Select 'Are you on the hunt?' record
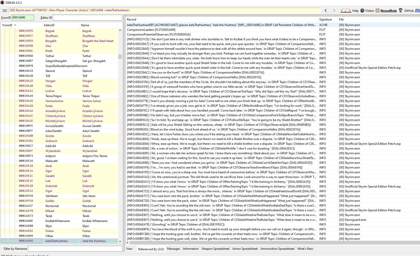The width and height of the screenshot is (420, 256). coord(273,72)
